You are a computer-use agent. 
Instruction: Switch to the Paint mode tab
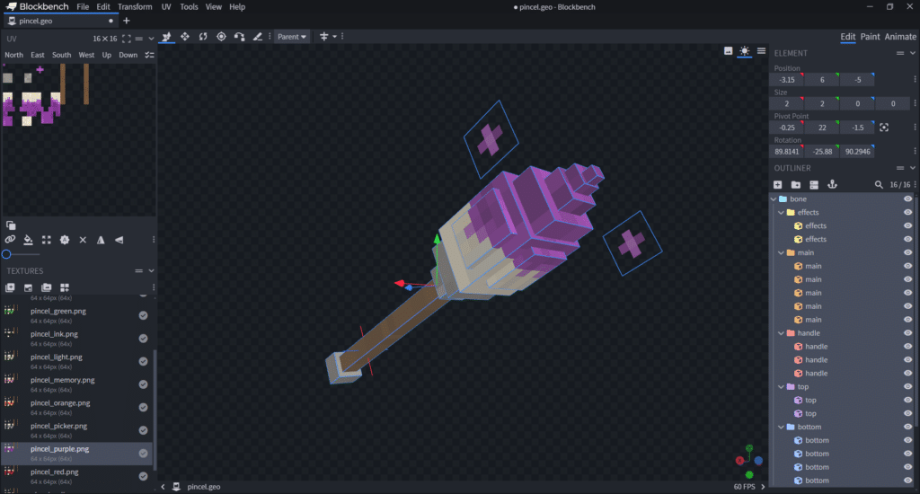pyautogui.click(x=870, y=36)
